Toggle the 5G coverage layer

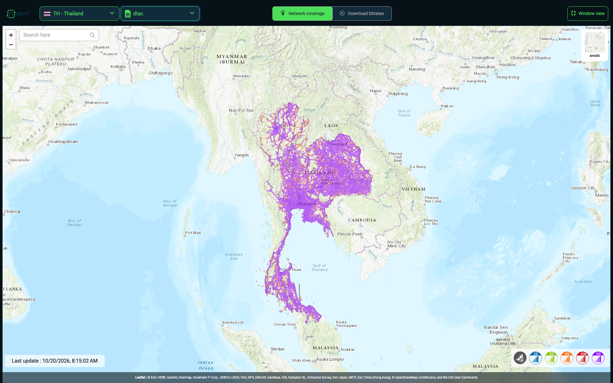pos(598,358)
